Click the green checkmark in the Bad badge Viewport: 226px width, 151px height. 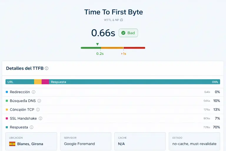[x=123, y=33]
